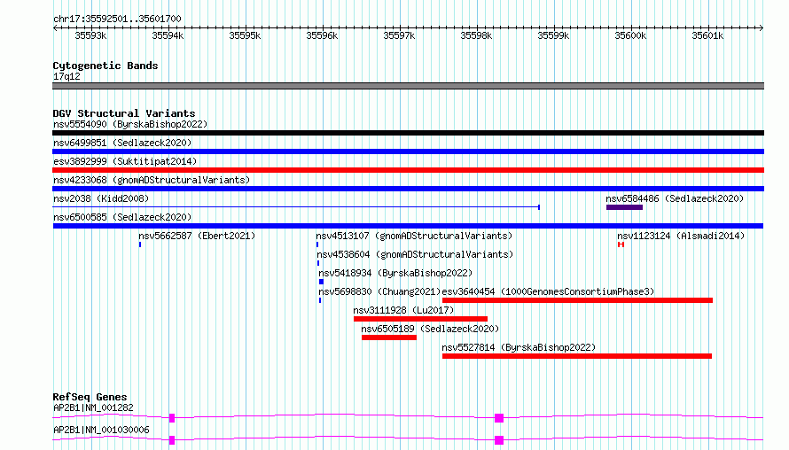Click the DGV Structural Variants track title
The width and height of the screenshot is (789, 450).
point(124,113)
